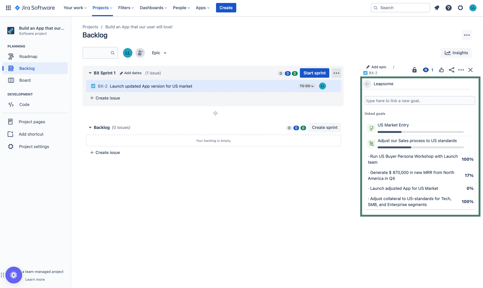Collapse the BX Sprint 1 section
The width and height of the screenshot is (483, 288).
point(90,73)
